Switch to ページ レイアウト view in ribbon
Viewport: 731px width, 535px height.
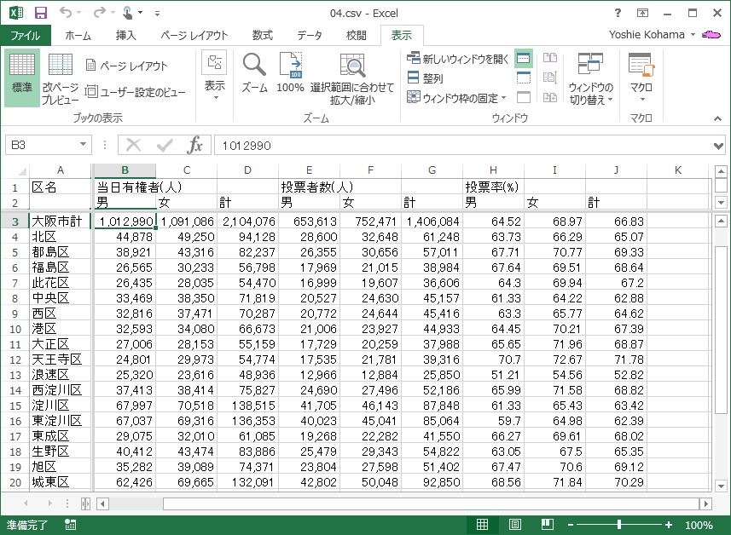127,66
